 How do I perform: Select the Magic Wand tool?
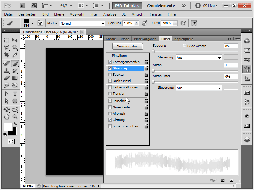[15, 47]
